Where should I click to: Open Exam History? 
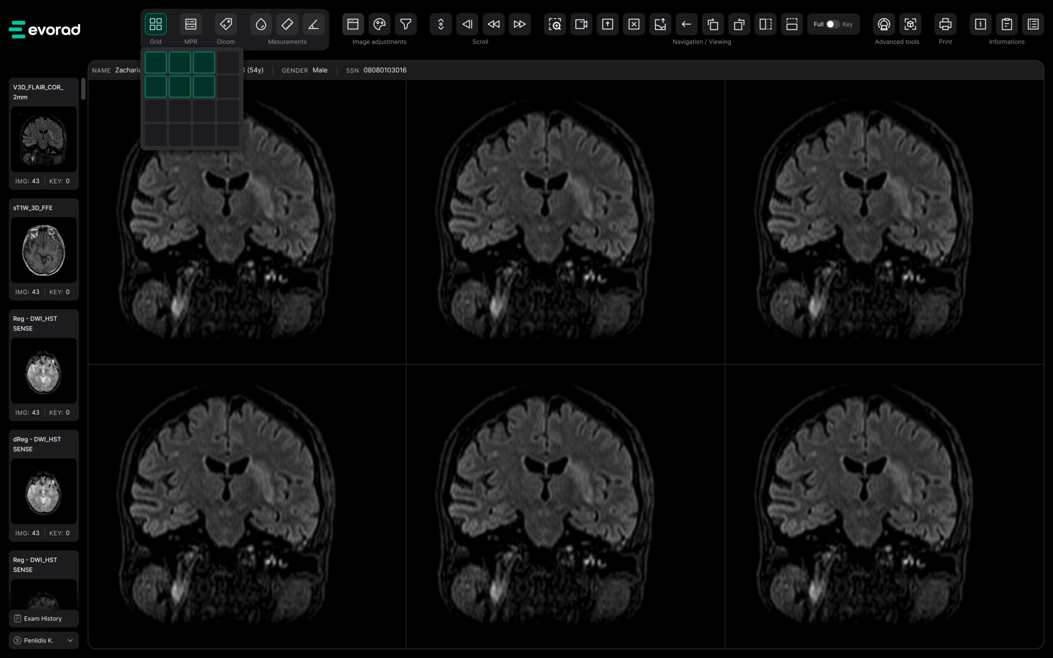[x=44, y=619]
